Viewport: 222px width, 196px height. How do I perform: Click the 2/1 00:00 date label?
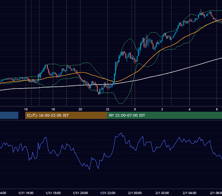[135, 193]
